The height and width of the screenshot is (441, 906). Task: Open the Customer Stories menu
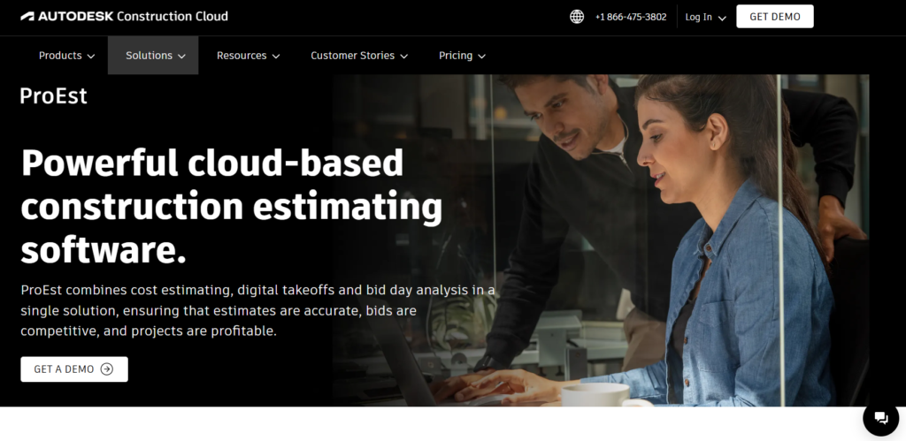[x=359, y=56]
